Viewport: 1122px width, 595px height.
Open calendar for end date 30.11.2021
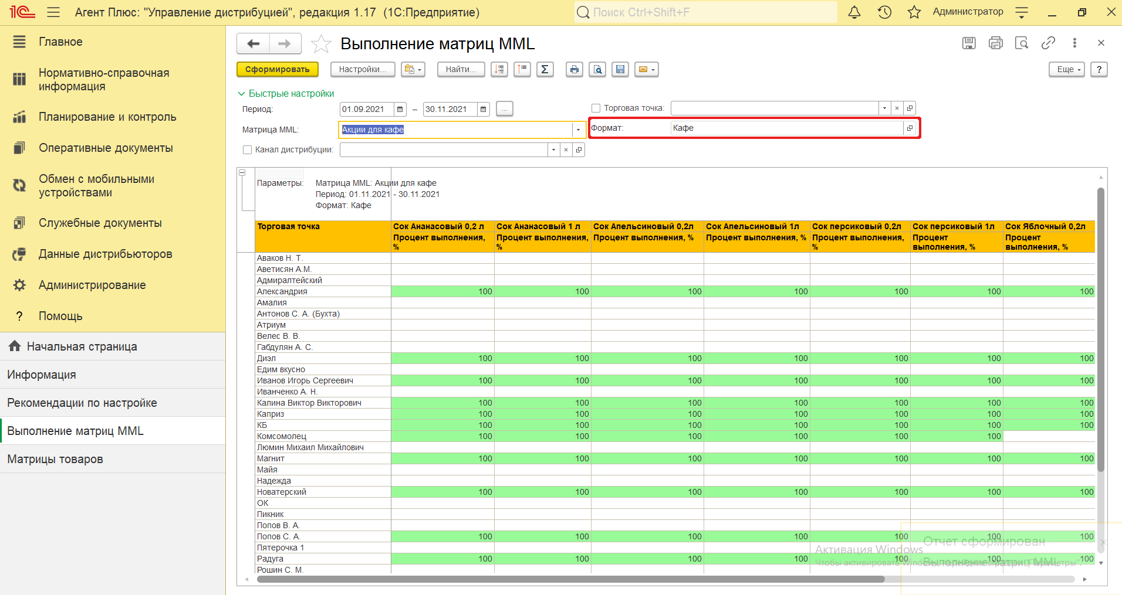tap(483, 109)
